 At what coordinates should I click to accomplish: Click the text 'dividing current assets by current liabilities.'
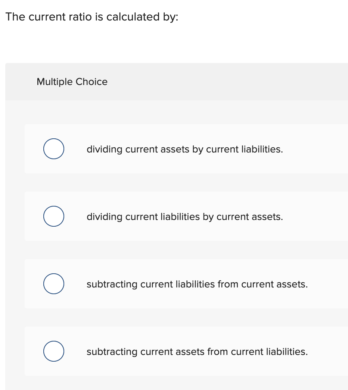pyautogui.click(x=184, y=150)
